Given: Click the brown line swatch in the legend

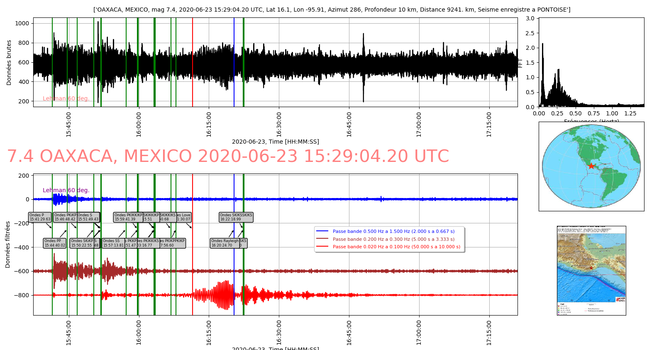Looking at the screenshot, I should click(322, 239).
